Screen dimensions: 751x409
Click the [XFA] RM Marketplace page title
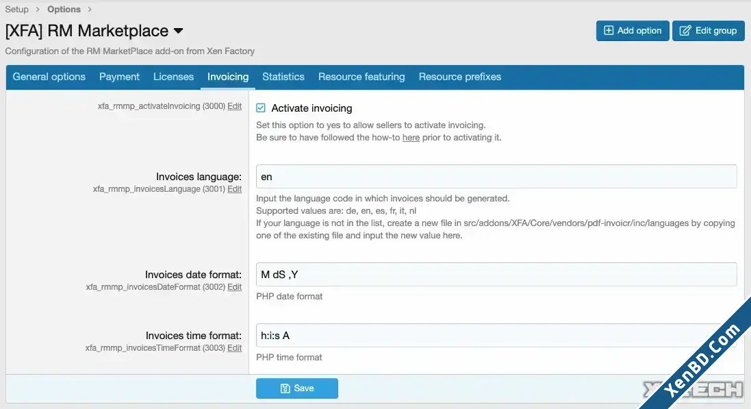click(87, 31)
